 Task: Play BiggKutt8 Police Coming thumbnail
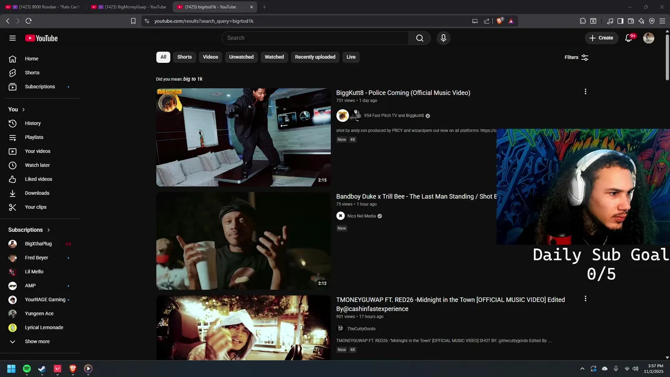coord(243,137)
